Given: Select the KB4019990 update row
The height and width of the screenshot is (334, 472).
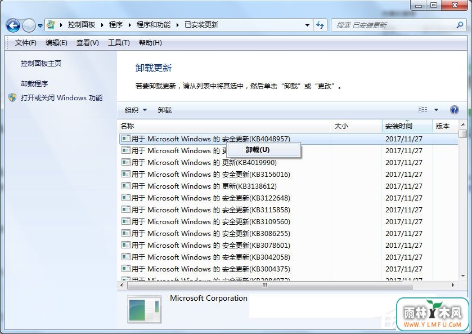Looking at the screenshot, I should 289,162.
